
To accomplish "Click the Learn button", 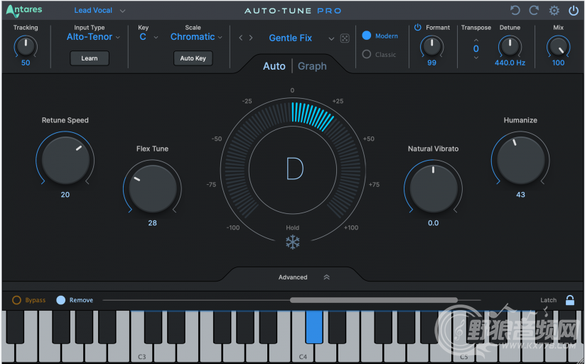I will 90,58.
